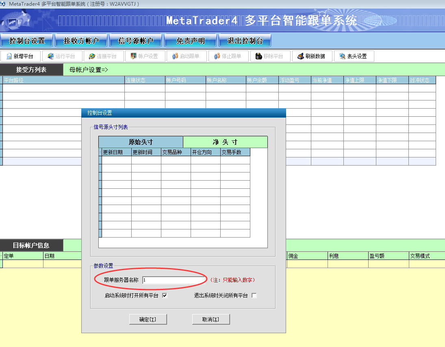Switch to the 净头寸 tab
This screenshot has width=445, height=347.
coord(225,142)
